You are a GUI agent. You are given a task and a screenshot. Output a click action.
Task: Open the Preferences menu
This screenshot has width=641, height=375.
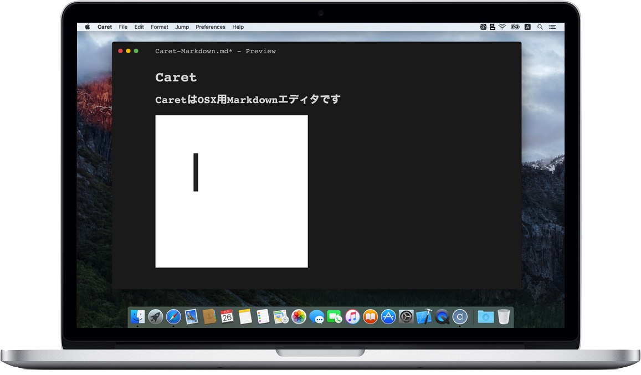211,27
